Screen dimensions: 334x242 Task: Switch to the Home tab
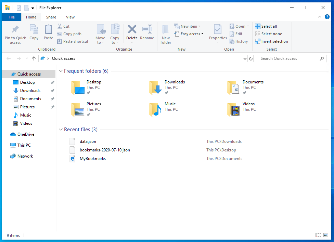coord(31,17)
